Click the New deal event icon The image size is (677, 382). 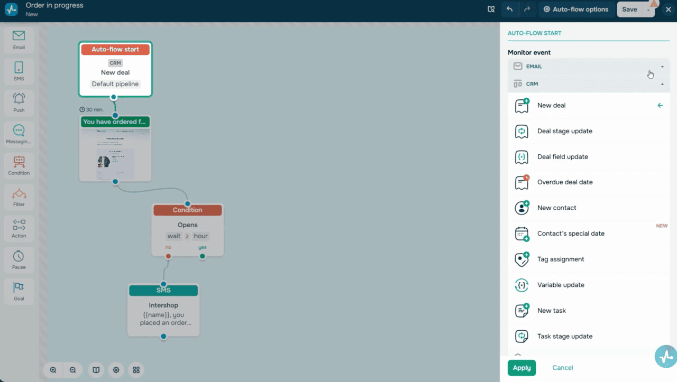[x=522, y=105]
